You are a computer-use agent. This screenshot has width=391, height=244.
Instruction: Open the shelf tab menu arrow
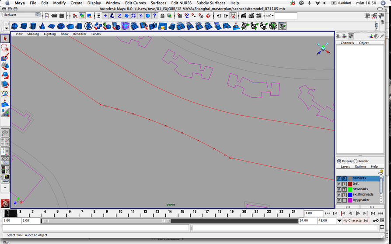coord(7,28)
